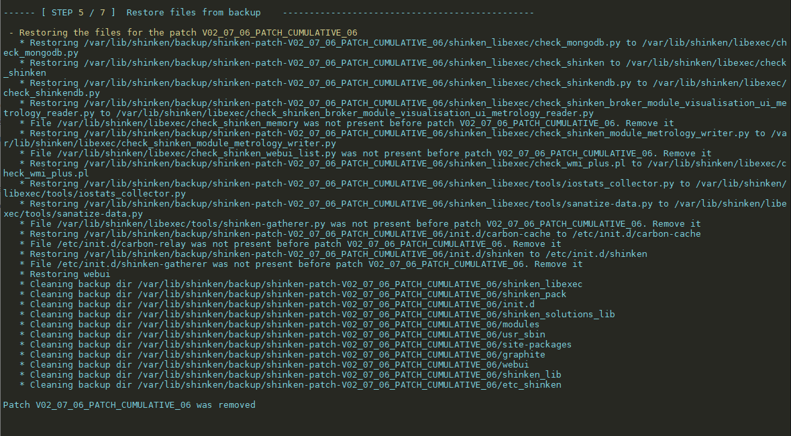
Task: Click the cleaning line ending in graphite
Action: point(282,355)
